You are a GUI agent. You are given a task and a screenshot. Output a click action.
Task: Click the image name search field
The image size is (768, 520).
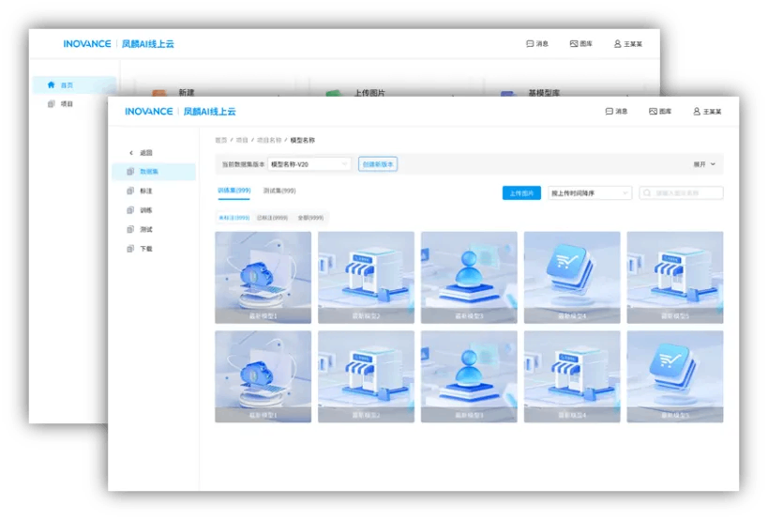point(685,193)
